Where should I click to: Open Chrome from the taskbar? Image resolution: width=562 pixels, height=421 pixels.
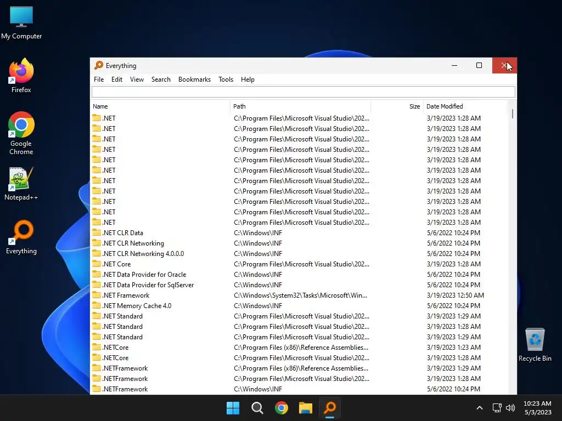282,408
